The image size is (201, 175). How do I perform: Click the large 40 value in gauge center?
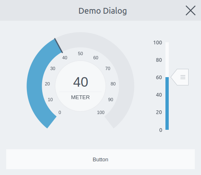coord(81,82)
